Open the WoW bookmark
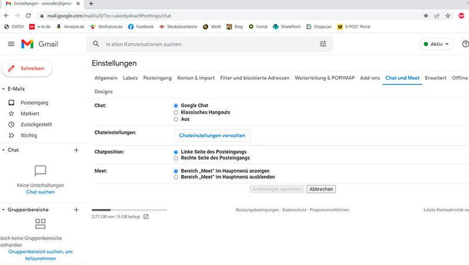The width and height of the screenshot is (469, 265). click(x=212, y=26)
